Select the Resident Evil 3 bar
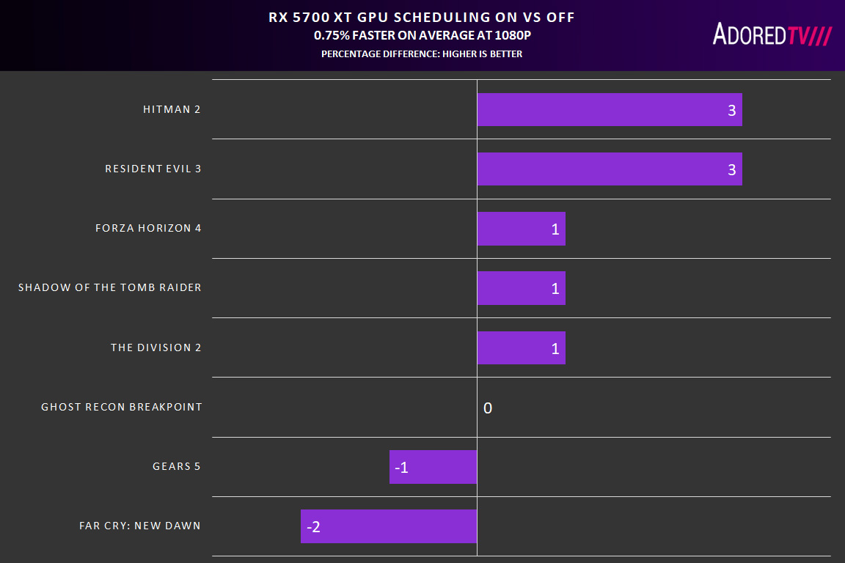Image resolution: width=845 pixels, height=563 pixels. (610, 169)
